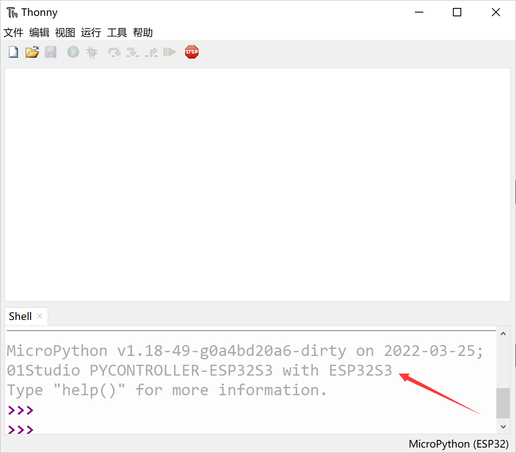Click the Step out debug icon

point(151,52)
